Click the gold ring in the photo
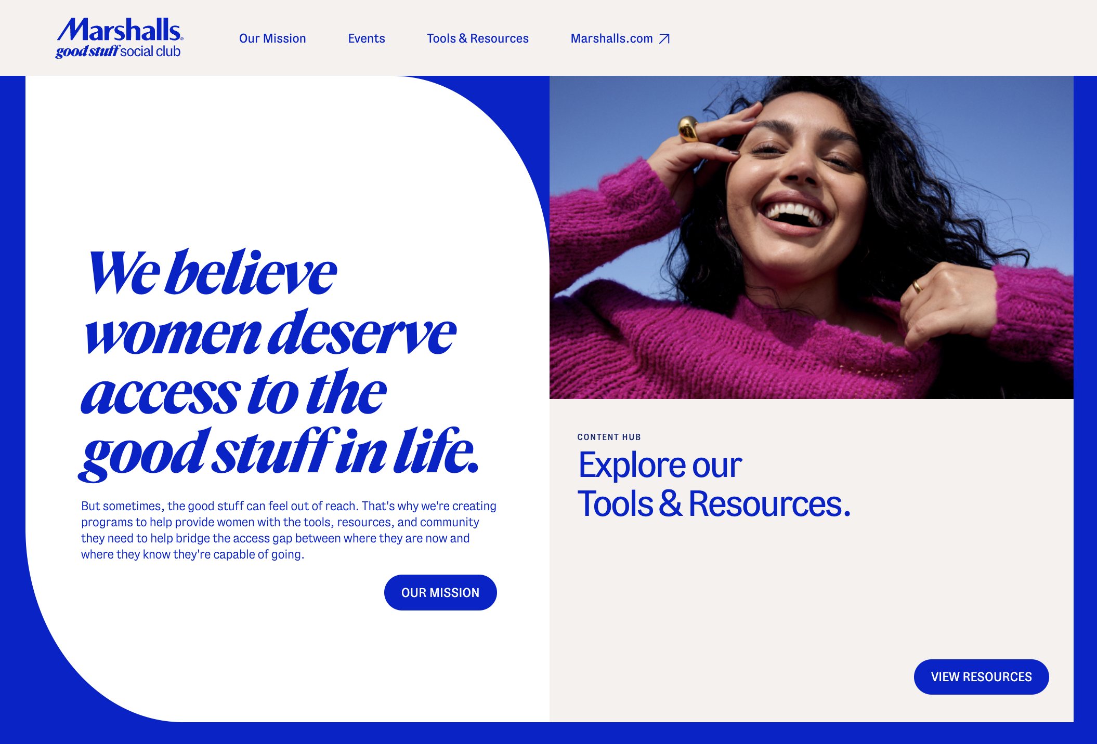The image size is (1097, 744). pyautogui.click(x=688, y=129)
